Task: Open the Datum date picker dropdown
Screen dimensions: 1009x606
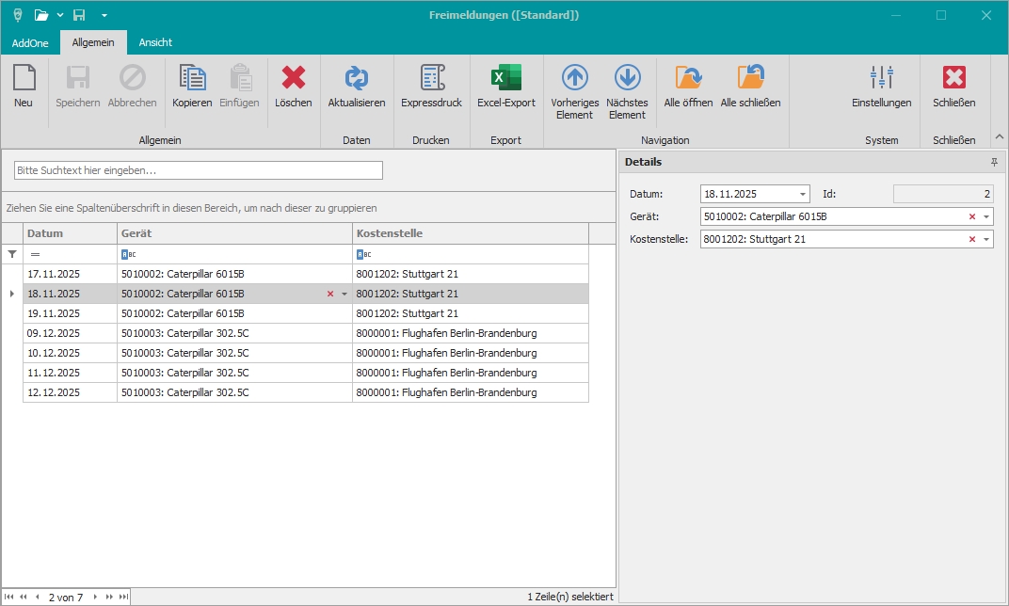Action: coord(802,194)
